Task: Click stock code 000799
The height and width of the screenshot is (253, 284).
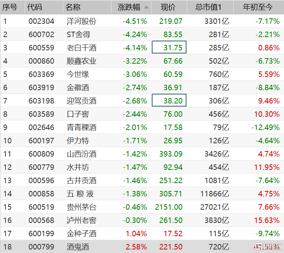Action: [41, 247]
